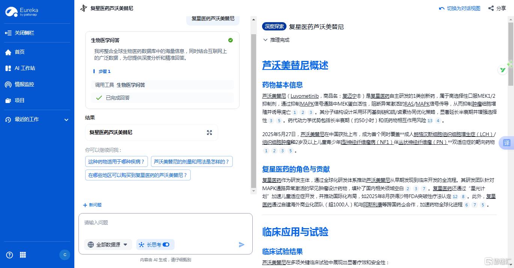
Task: Open help question mark icon
Action: (x=10, y=255)
